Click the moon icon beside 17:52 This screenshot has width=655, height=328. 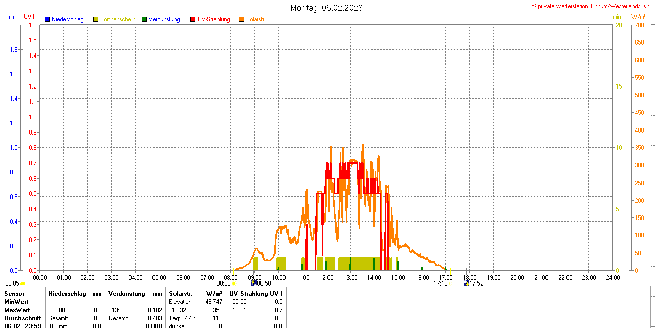(466, 283)
